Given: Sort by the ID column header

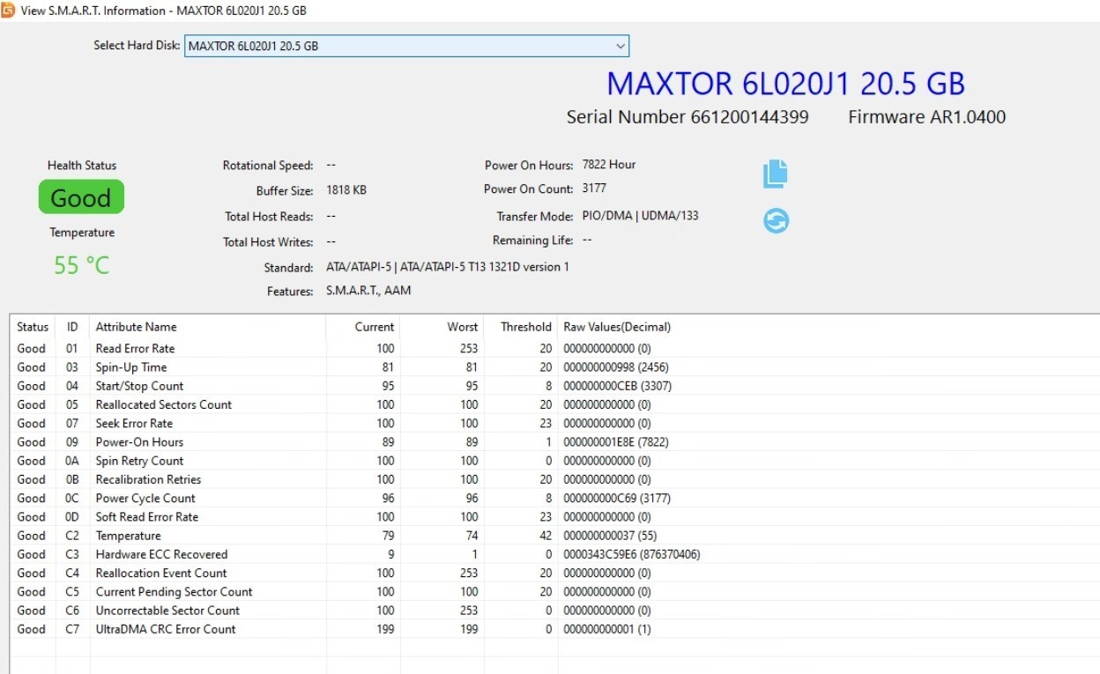Looking at the screenshot, I should [x=72, y=327].
